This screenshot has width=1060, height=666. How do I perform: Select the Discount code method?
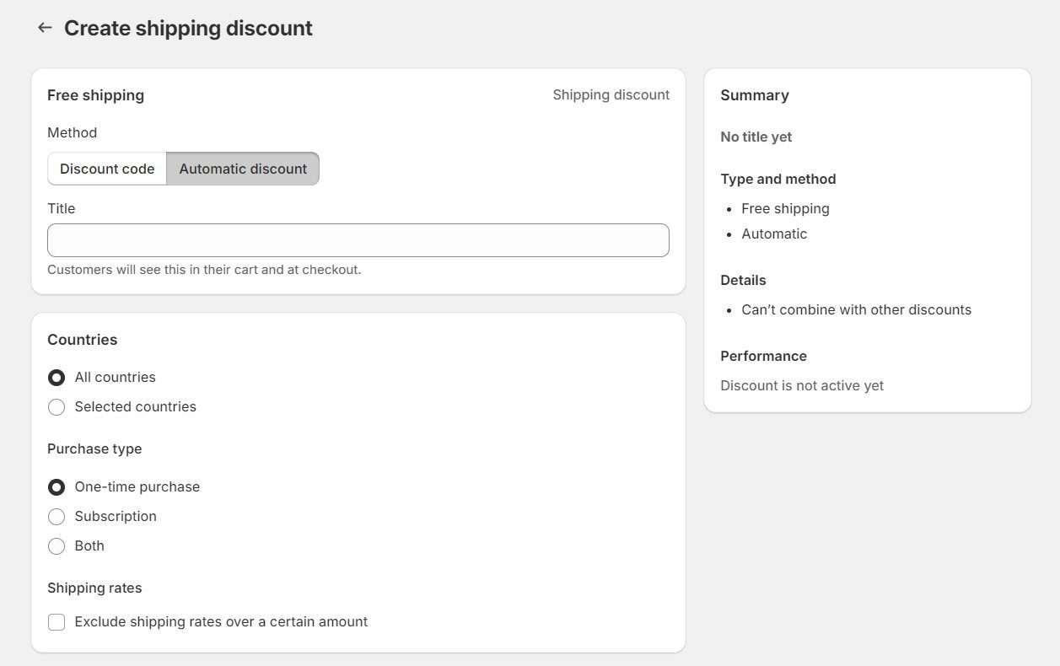[x=107, y=169]
